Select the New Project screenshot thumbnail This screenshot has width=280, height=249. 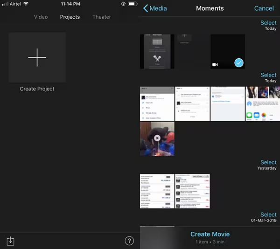point(157,52)
